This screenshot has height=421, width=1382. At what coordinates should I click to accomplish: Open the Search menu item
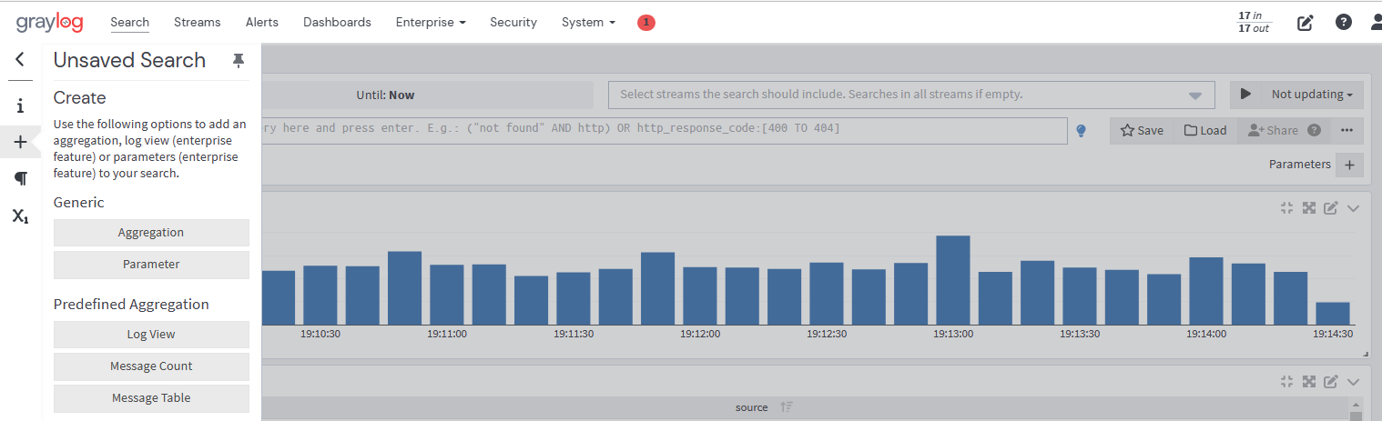pyautogui.click(x=129, y=22)
